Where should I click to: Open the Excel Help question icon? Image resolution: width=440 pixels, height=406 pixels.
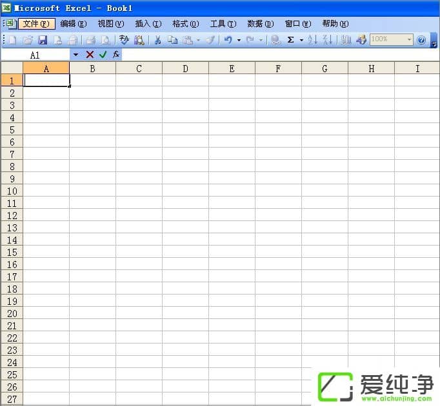point(421,40)
